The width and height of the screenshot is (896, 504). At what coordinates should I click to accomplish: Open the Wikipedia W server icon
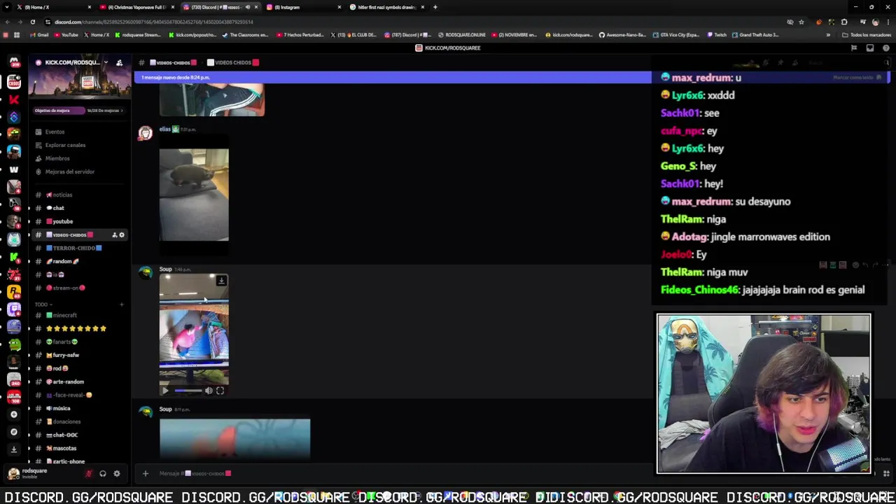pos(13,169)
